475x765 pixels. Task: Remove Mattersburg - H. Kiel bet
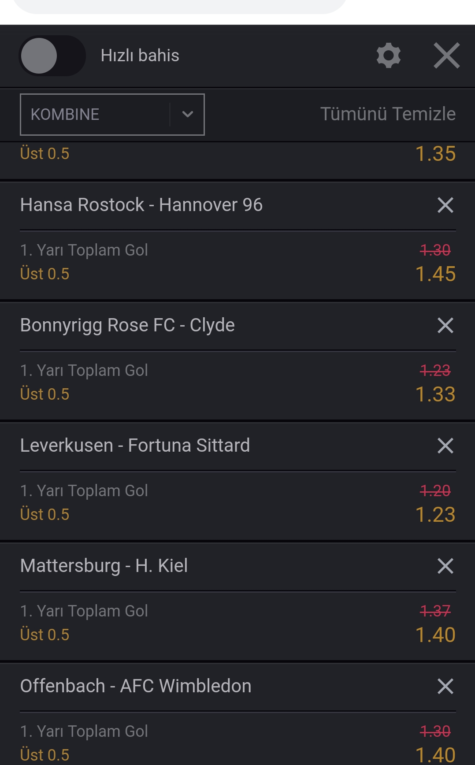tap(445, 566)
